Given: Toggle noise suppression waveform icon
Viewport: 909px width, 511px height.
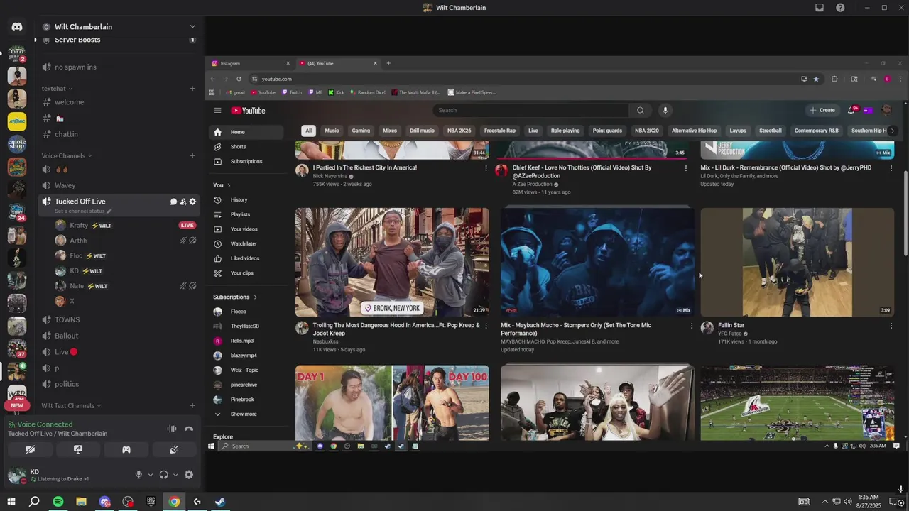Looking at the screenshot, I should coord(172,429).
